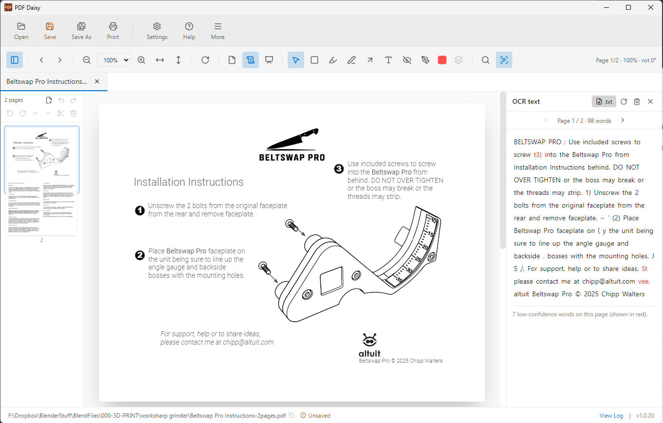Open the View Log link
This screenshot has height=423, width=663.
tap(611, 416)
